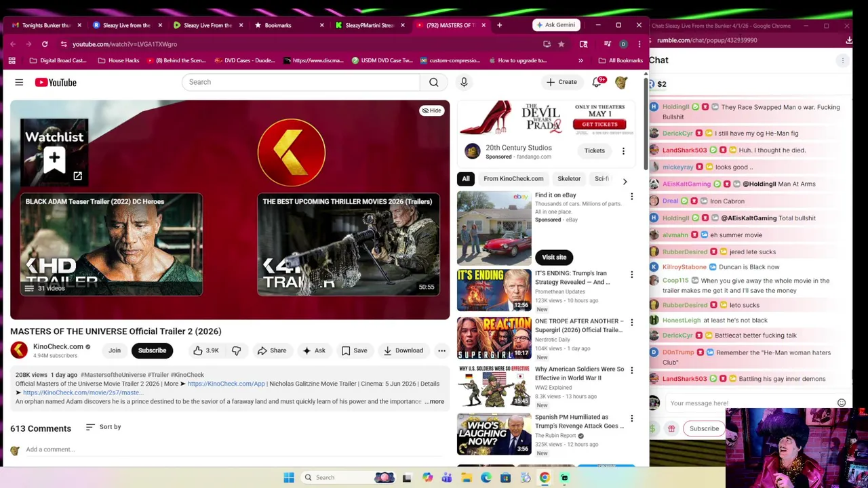Subscribe in the Rumble chat window
Viewport: 868px width, 488px height.
pyautogui.click(x=704, y=428)
